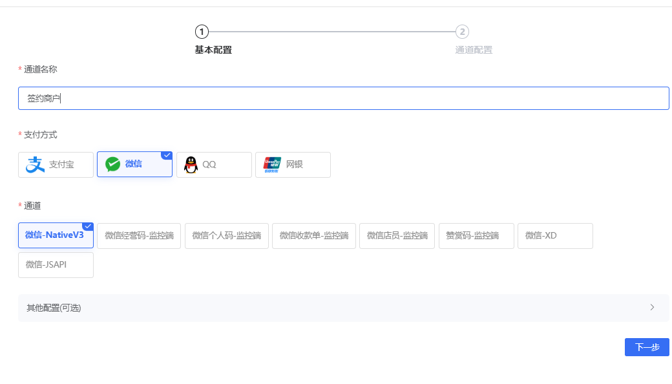Select the 微信经营码-监控端 channel
The image size is (672, 384).
click(x=139, y=235)
